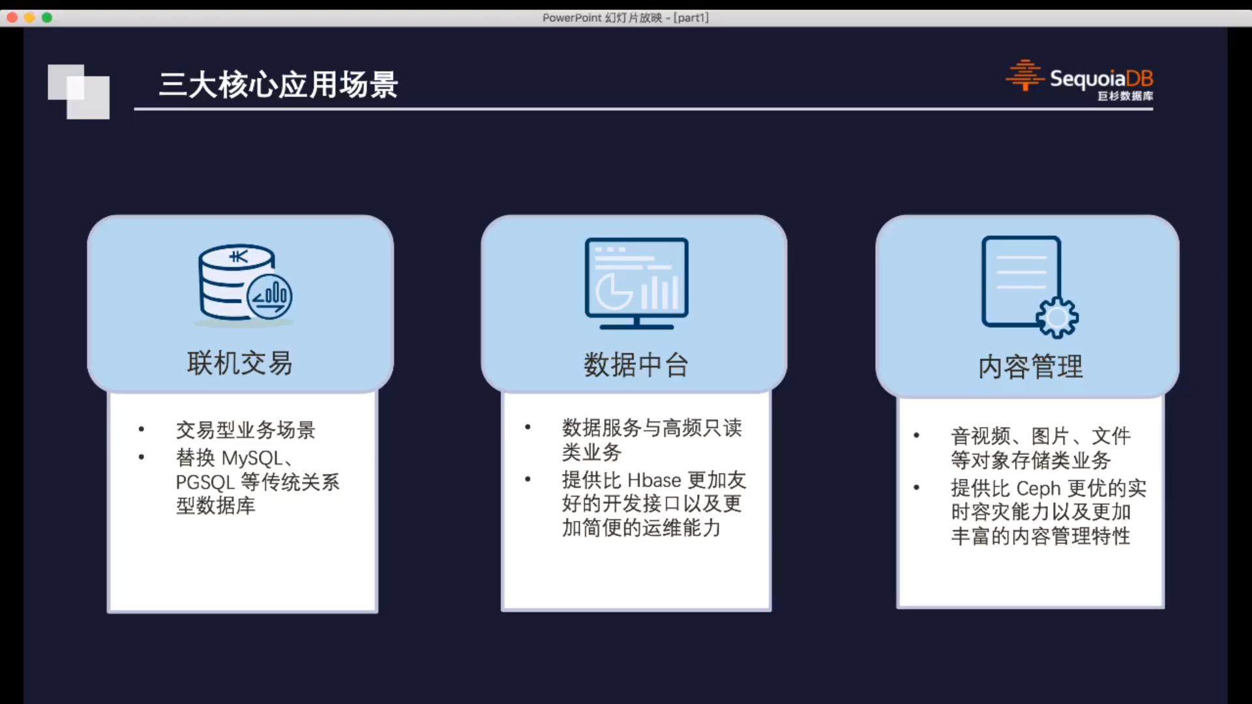Click the yellow minimize button

(x=29, y=19)
